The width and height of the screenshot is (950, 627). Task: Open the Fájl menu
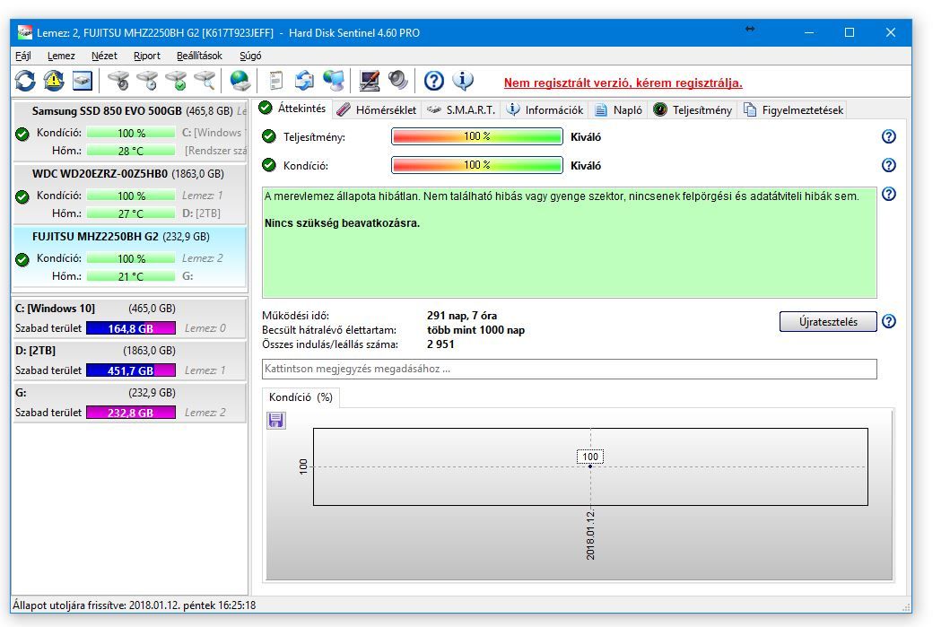click(x=23, y=56)
